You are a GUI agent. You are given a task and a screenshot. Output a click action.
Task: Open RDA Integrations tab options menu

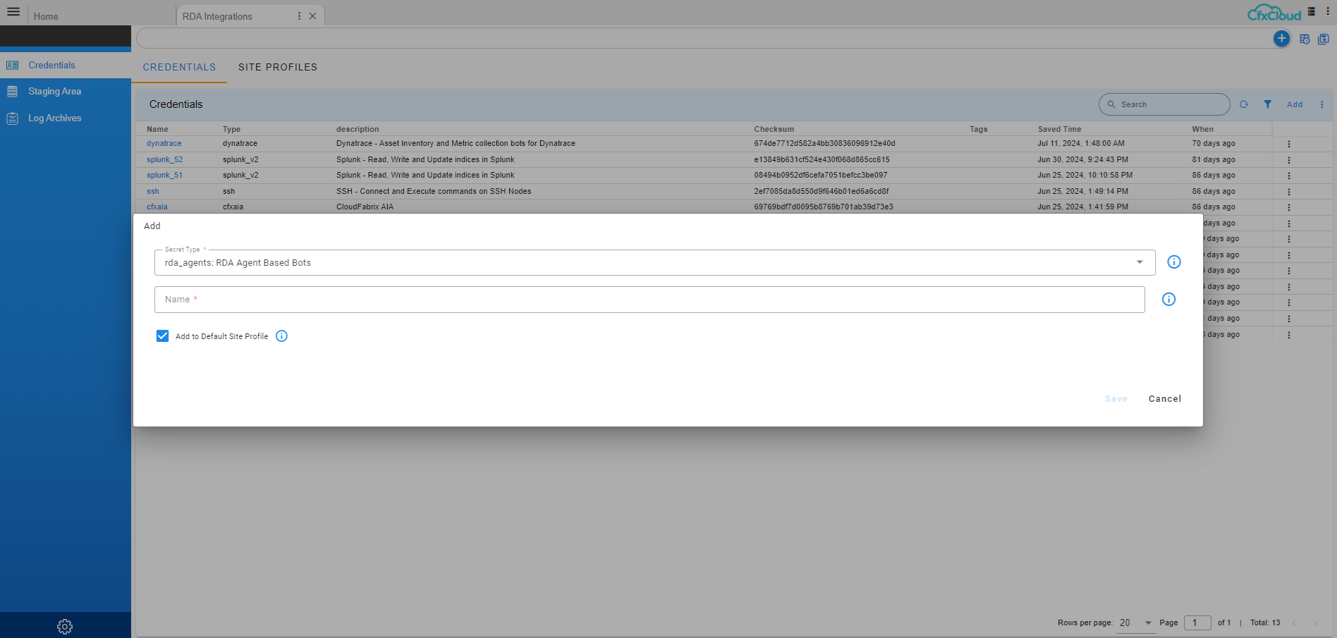click(x=299, y=16)
